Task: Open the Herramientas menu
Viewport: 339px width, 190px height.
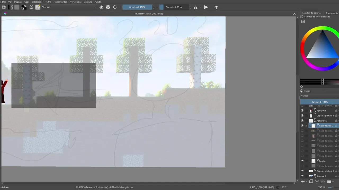Action: [x=60, y=2]
